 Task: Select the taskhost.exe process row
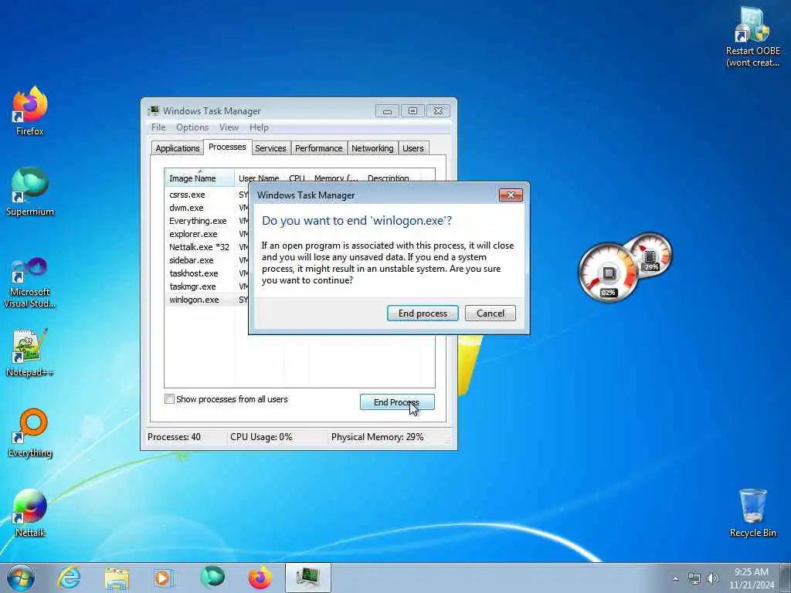pos(207,273)
